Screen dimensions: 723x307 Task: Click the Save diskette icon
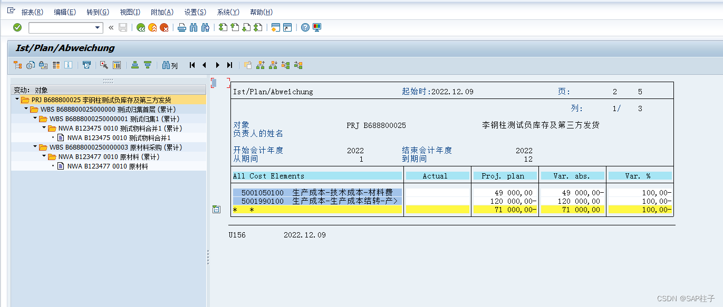click(x=123, y=27)
